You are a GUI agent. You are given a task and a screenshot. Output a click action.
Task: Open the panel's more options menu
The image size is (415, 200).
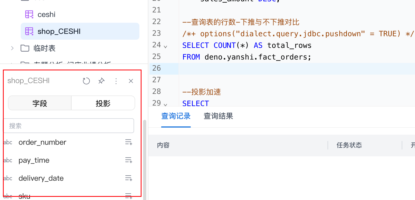point(116,81)
